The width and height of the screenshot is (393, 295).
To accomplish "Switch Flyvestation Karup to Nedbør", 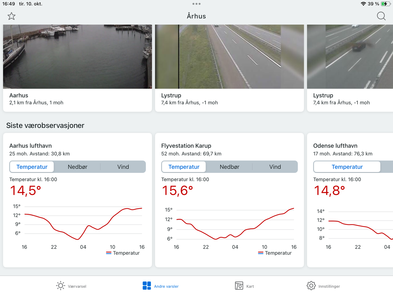I will 230,167.
